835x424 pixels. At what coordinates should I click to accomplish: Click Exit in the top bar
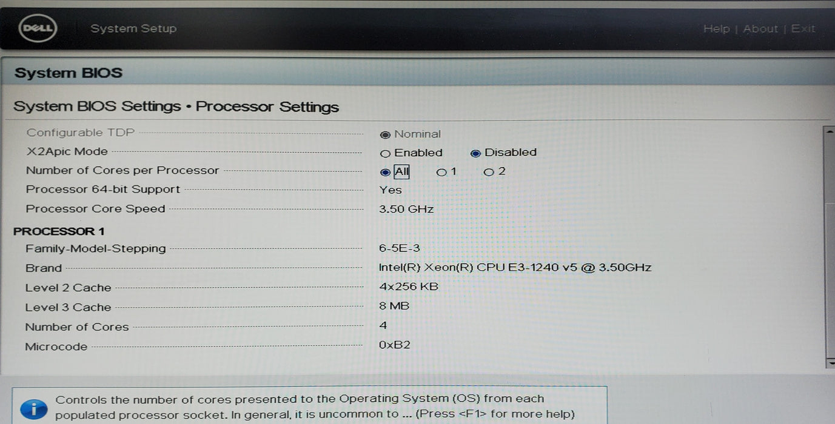[x=803, y=28]
